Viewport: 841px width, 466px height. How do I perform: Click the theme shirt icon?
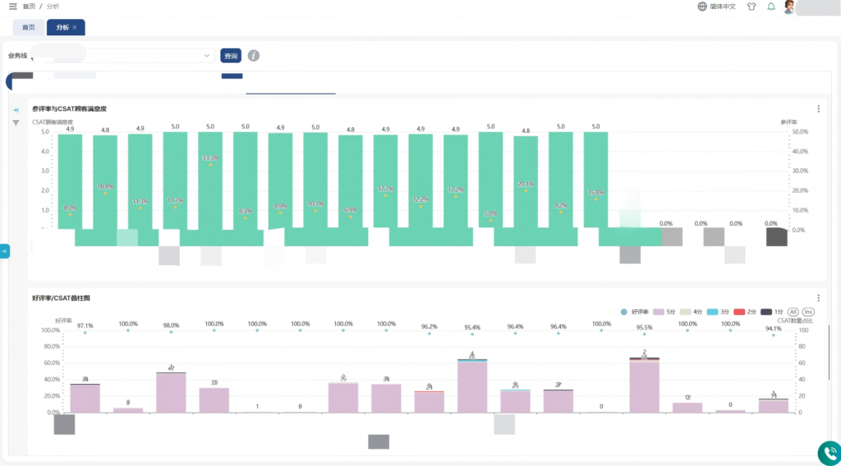751,7
